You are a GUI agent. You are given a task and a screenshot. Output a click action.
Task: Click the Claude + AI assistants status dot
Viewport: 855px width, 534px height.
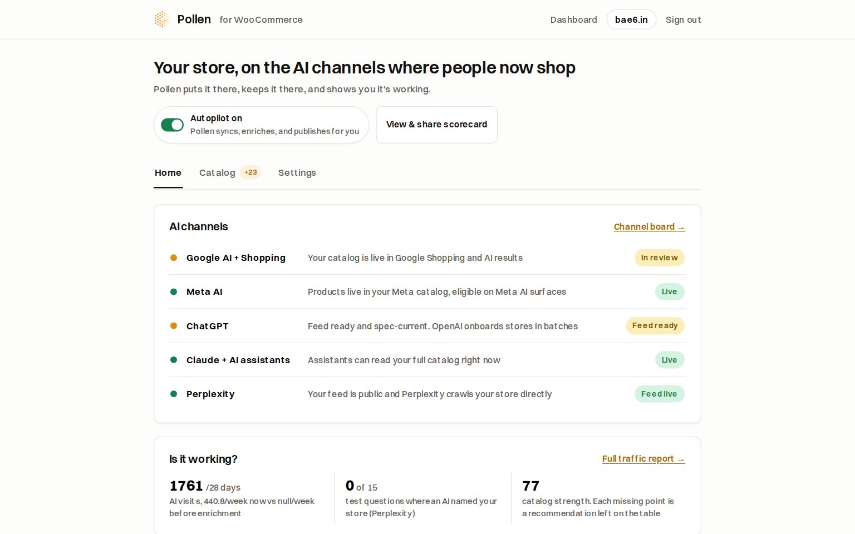click(174, 360)
